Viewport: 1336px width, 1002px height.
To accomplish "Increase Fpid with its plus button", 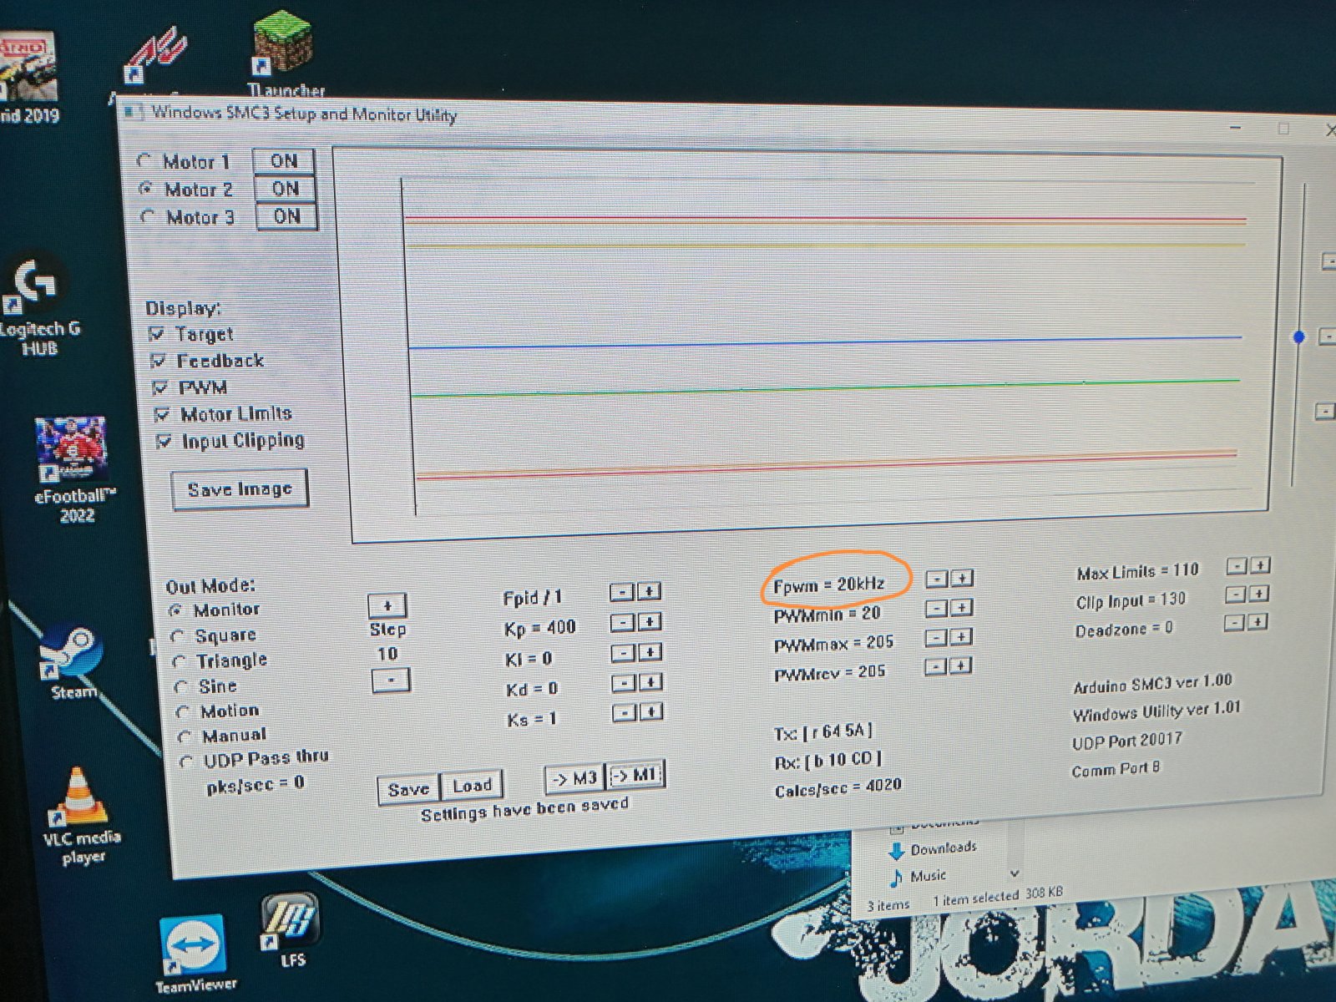I will 649,591.
